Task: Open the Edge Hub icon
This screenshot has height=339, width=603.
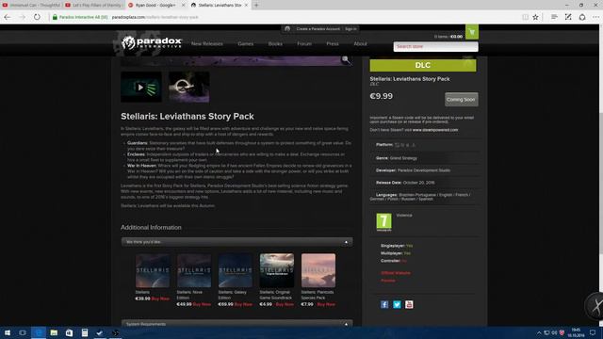Action: pos(554,17)
